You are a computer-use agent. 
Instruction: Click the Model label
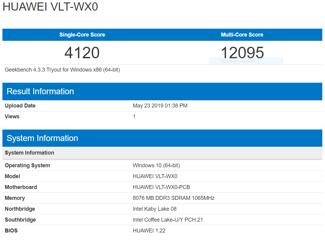click(12, 176)
